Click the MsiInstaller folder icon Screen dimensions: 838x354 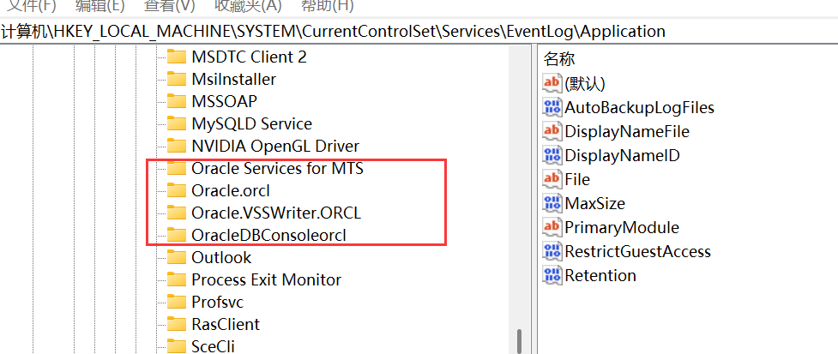[x=176, y=79]
